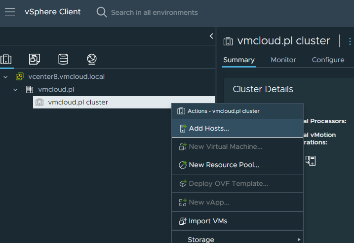This screenshot has width=354, height=243.
Task: Switch to Hosts and Clusters inventory view
Action: 6,60
